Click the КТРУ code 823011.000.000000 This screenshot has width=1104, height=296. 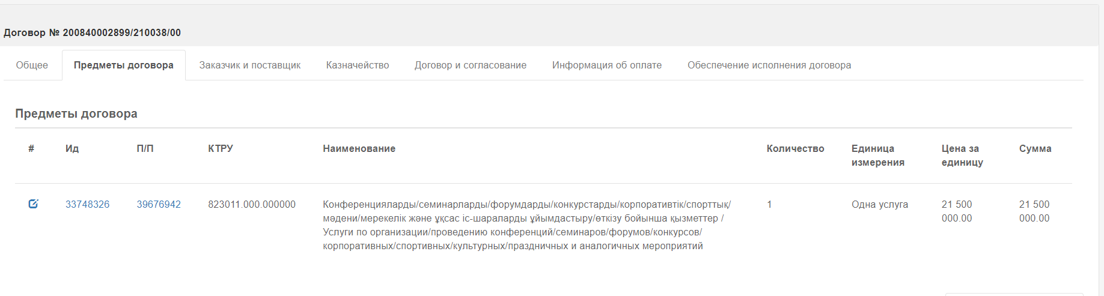click(252, 204)
